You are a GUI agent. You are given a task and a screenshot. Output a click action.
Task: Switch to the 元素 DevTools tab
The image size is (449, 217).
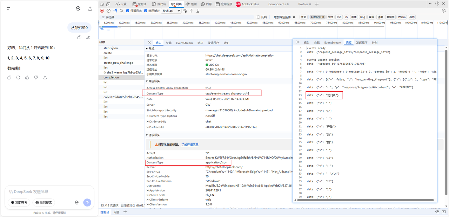pos(121,4)
